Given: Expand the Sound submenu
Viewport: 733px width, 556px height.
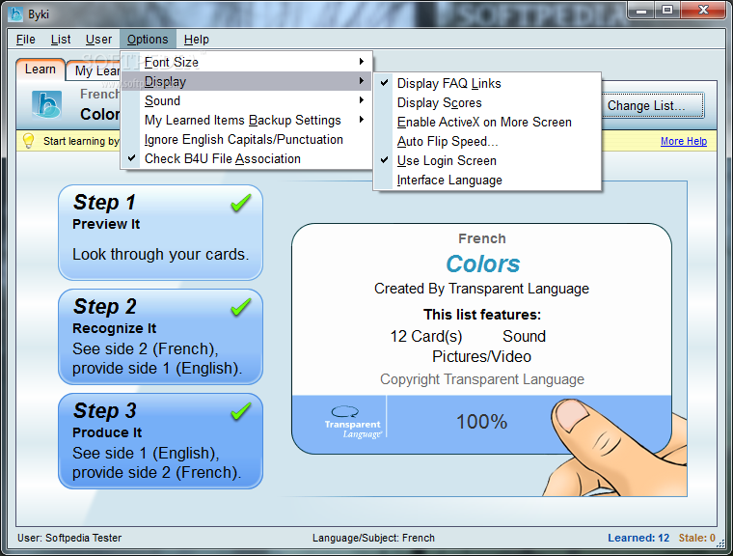Looking at the screenshot, I should click(x=246, y=100).
